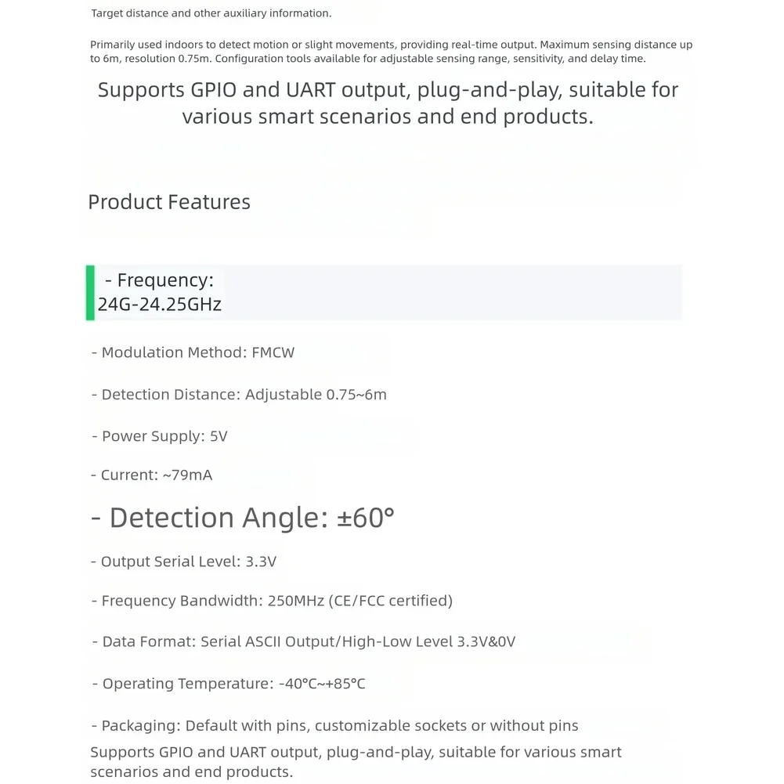Select the "Product Features" heading

(x=169, y=202)
